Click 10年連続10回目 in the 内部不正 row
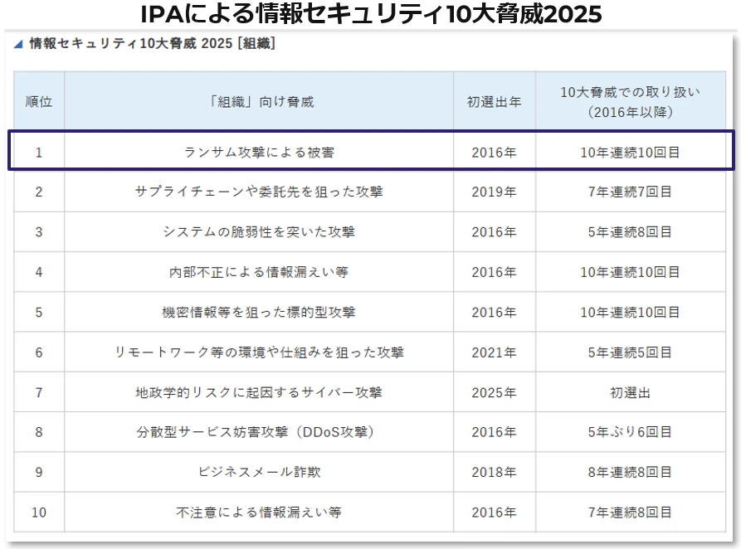Viewport: 741px width, 549px height. click(630, 272)
